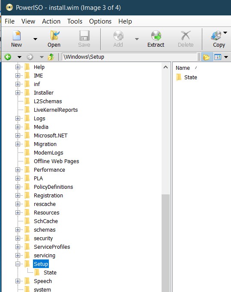Go up one folder level icon
Image resolution: width=231 pixels, height=292 pixels.
[x=51, y=57]
